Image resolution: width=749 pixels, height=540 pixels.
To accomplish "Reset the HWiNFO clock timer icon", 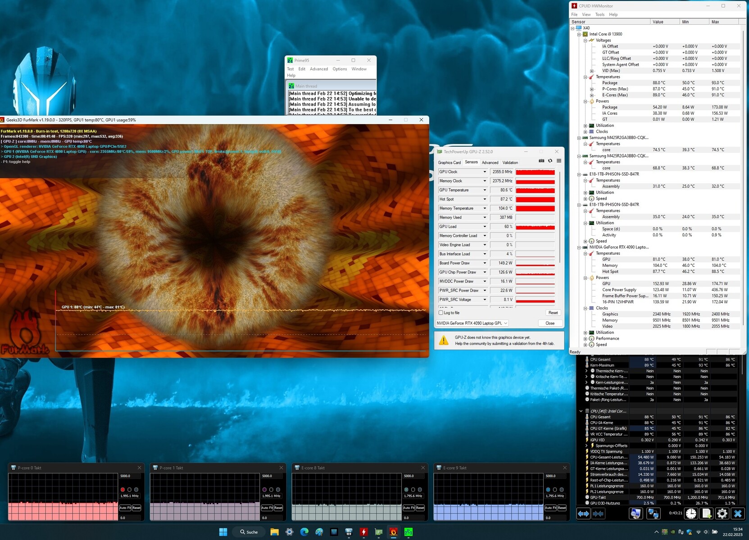I will [691, 513].
